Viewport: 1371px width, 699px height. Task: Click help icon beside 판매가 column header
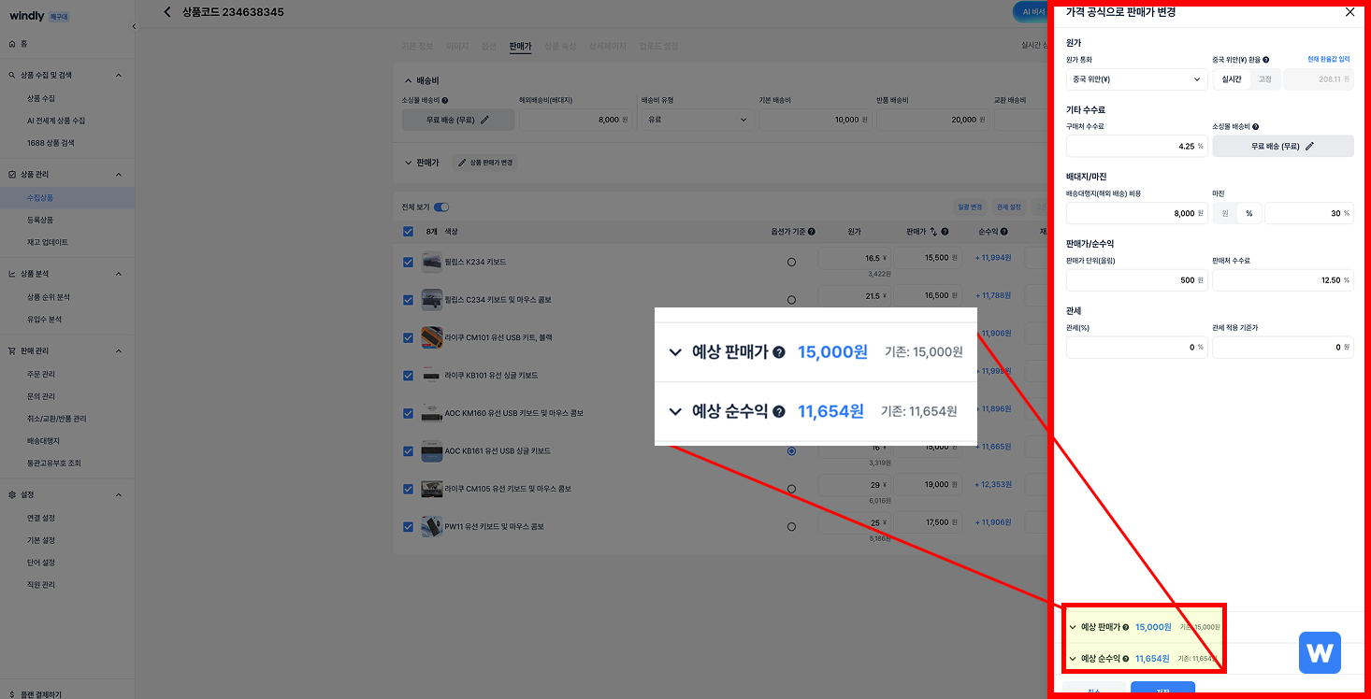pyautogui.click(x=945, y=232)
